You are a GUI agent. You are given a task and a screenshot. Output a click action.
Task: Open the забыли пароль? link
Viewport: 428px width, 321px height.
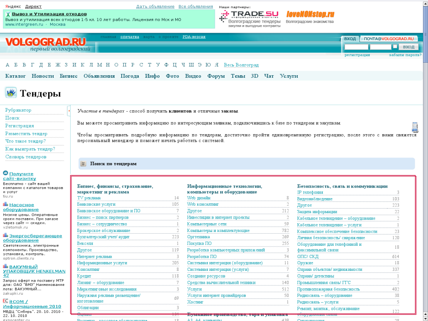pyautogui.click(x=405, y=55)
